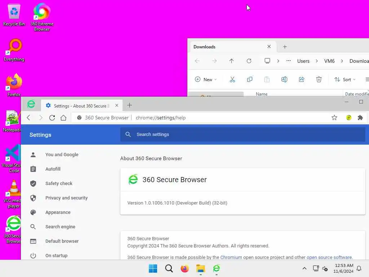Screen dimensions: 369x277
Task: Add a new tab in File Explorer
Action: [285, 47]
